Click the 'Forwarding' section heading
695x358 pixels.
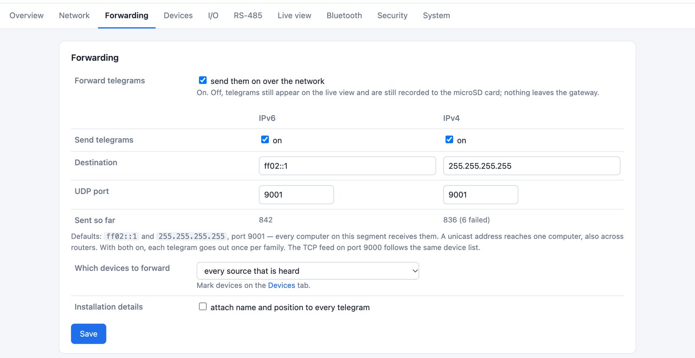pos(95,58)
